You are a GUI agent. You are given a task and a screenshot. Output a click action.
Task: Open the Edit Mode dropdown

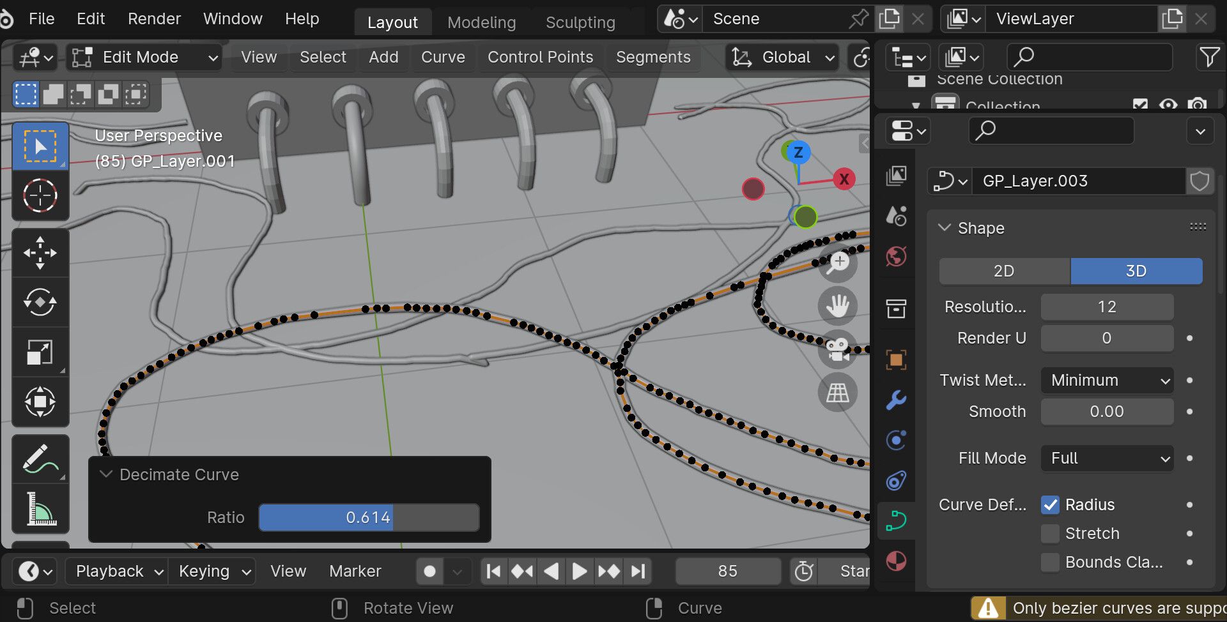coord(144,57)
